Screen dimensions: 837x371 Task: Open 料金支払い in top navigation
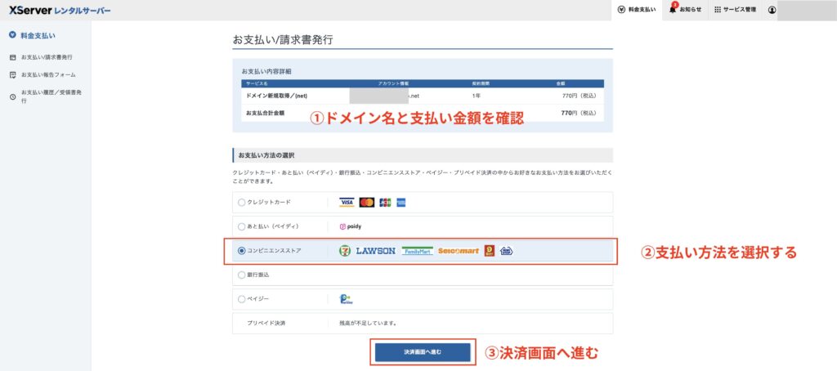638,10
